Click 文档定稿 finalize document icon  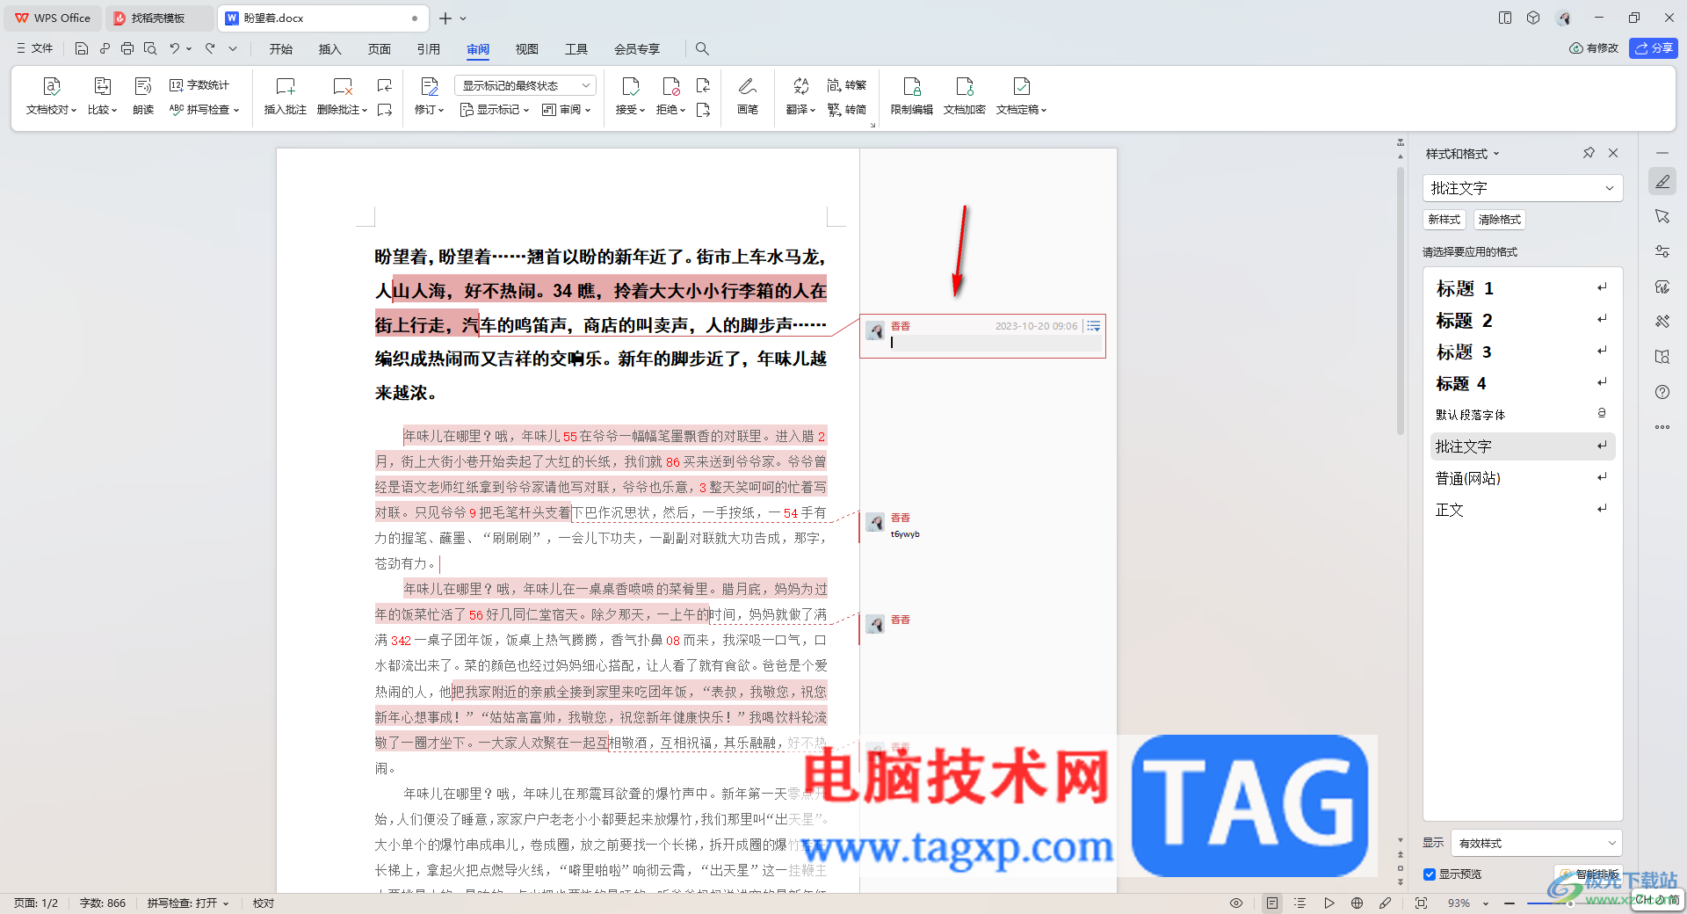(x=1021, y=86)
